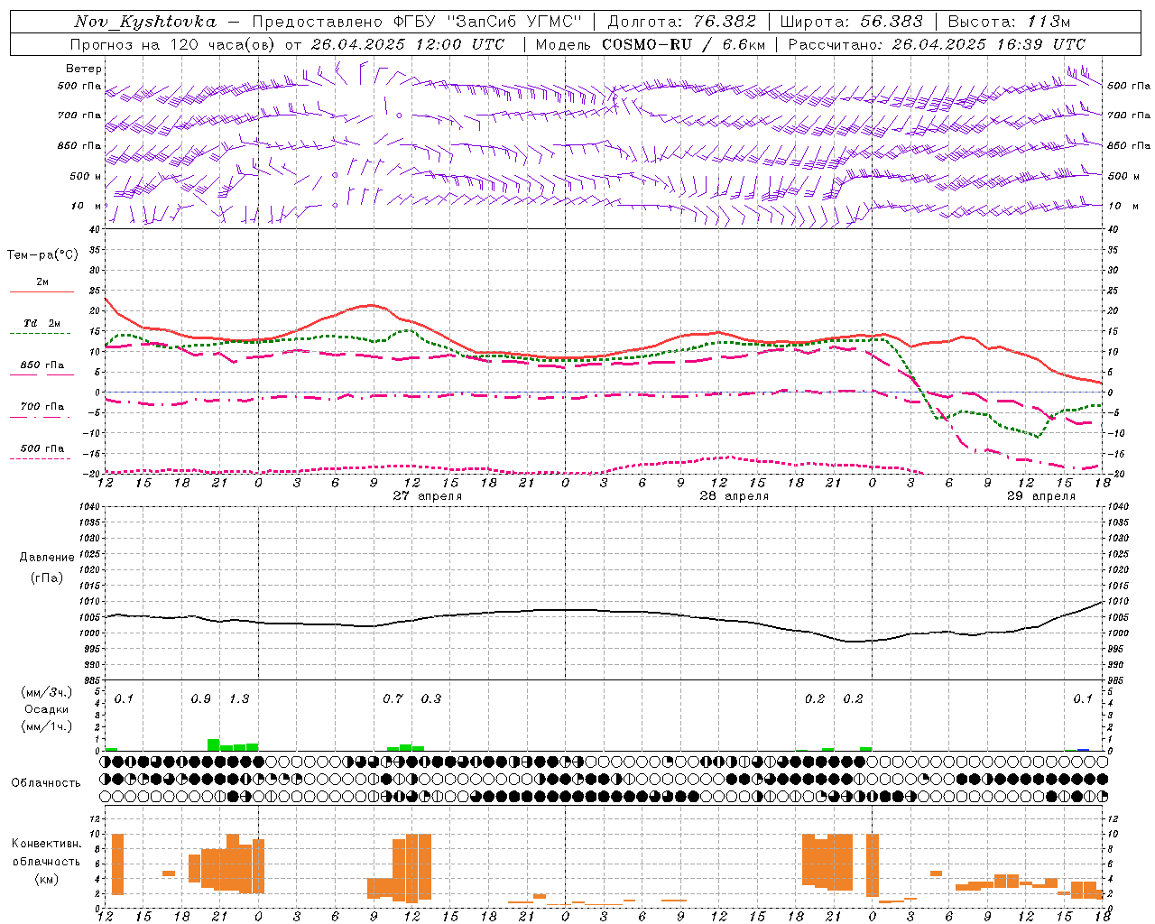Click the Облачность cloud cover label
The height and width of the screenshot is (924, 1155).
[46, 783]
